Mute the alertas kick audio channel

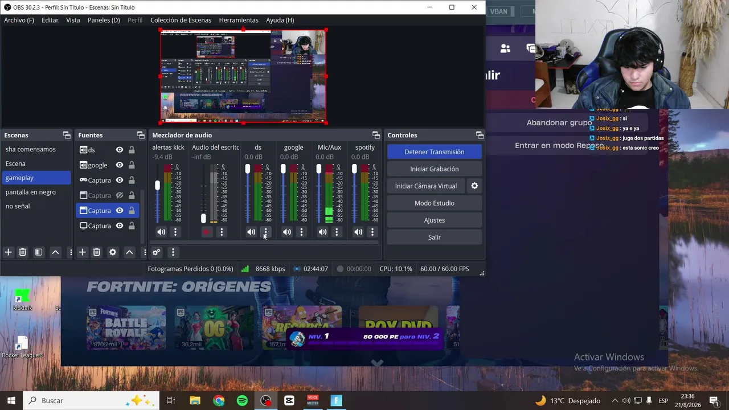coord(161,232)
